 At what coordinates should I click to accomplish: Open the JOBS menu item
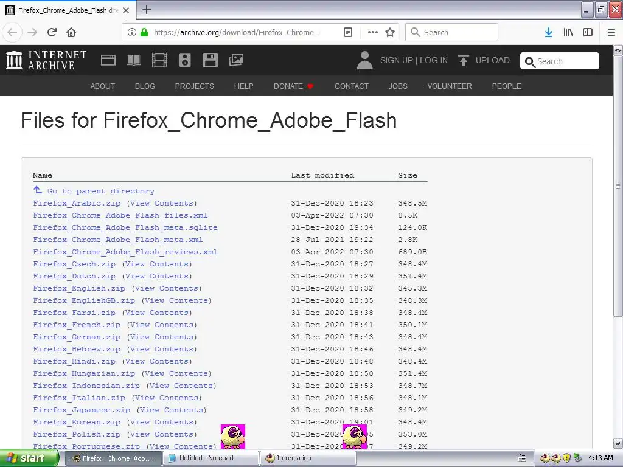tap(398, 86)
